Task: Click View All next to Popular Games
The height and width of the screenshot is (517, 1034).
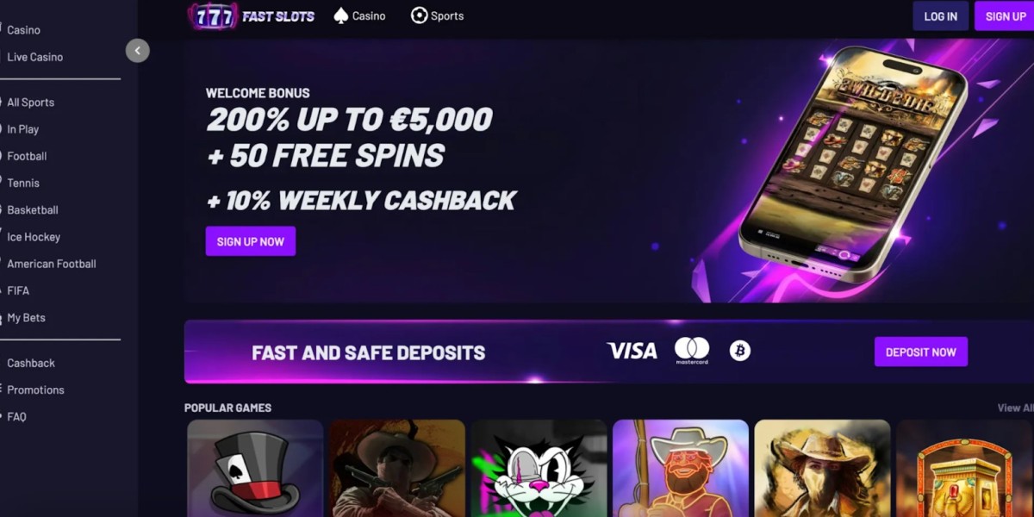Action: pyautogui.click(x=1015, y=408)
